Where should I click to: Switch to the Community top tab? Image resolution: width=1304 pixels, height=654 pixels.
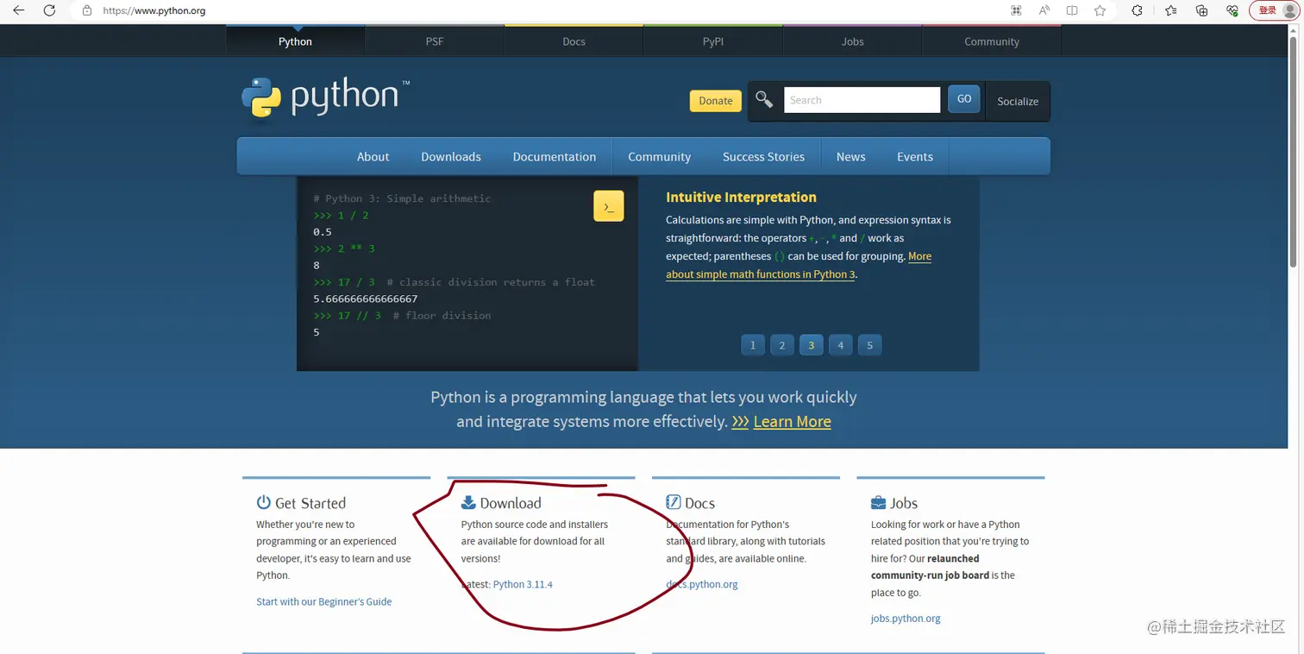pos(992,41)
